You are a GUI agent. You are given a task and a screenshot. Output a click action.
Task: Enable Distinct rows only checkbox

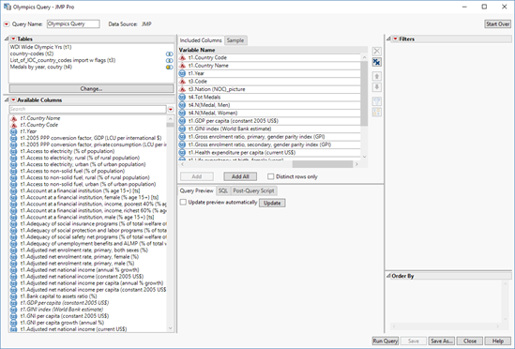(271, 176)
